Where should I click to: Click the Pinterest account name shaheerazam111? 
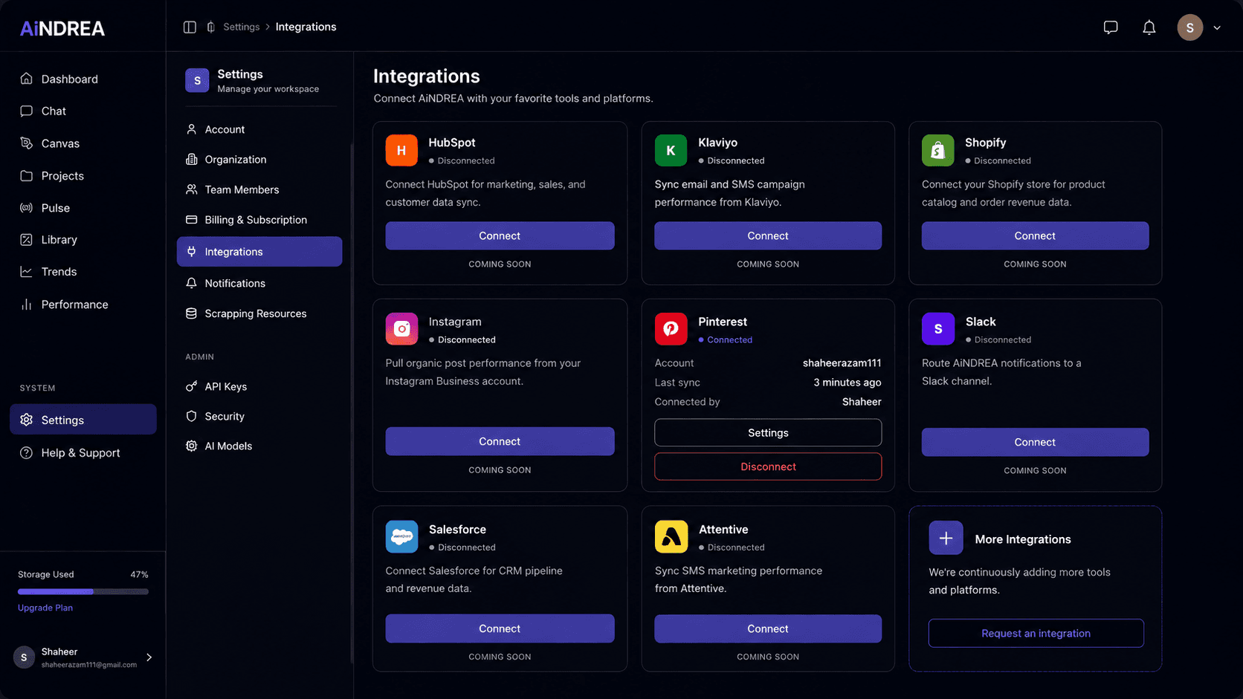click(842, 363)
